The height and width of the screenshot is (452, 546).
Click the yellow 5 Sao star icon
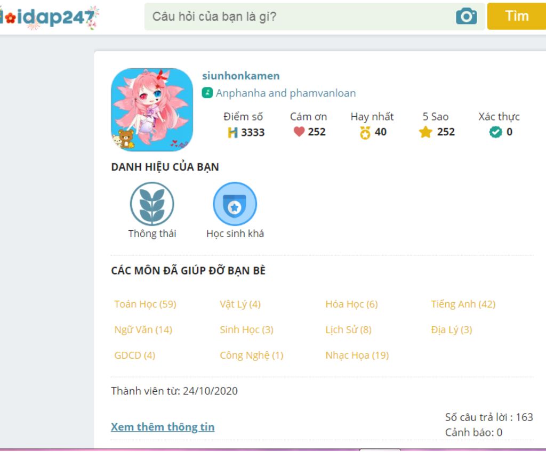click(x=425, y=132)
